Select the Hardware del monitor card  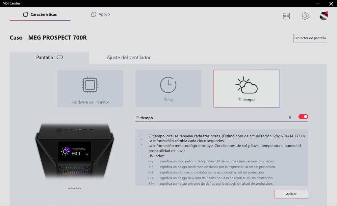tap(90, 88)
